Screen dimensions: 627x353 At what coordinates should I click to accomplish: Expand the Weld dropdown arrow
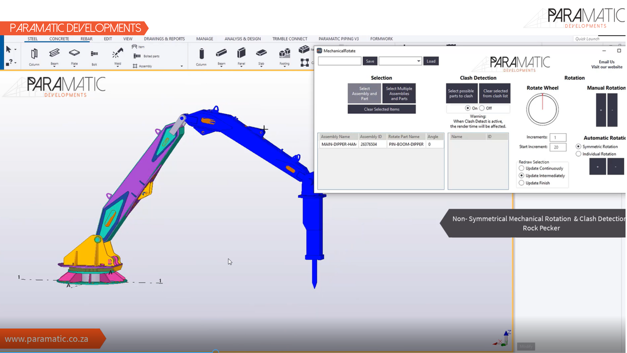[x=118, y=66]
